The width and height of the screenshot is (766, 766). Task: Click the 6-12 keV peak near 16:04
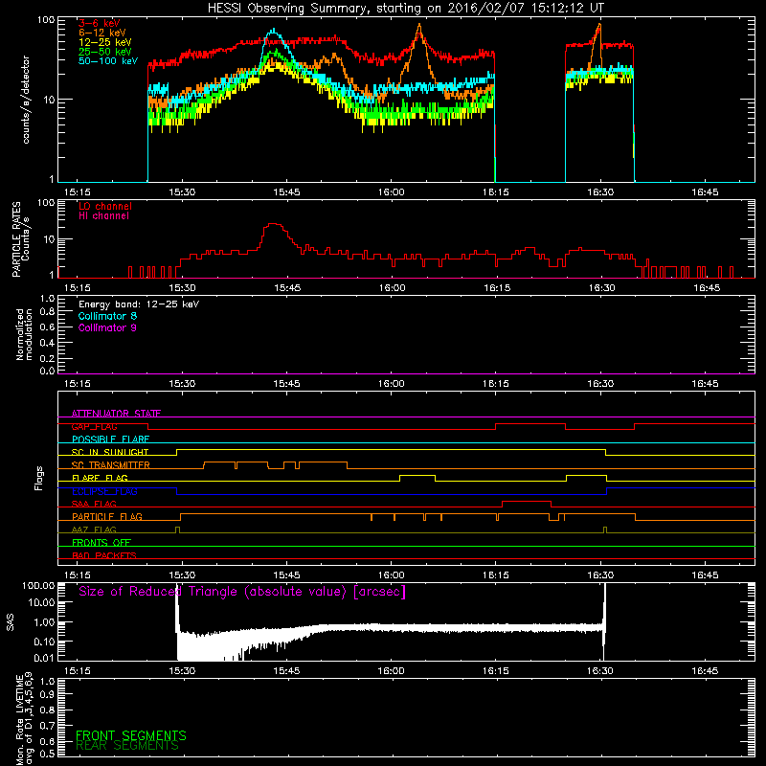419,27
